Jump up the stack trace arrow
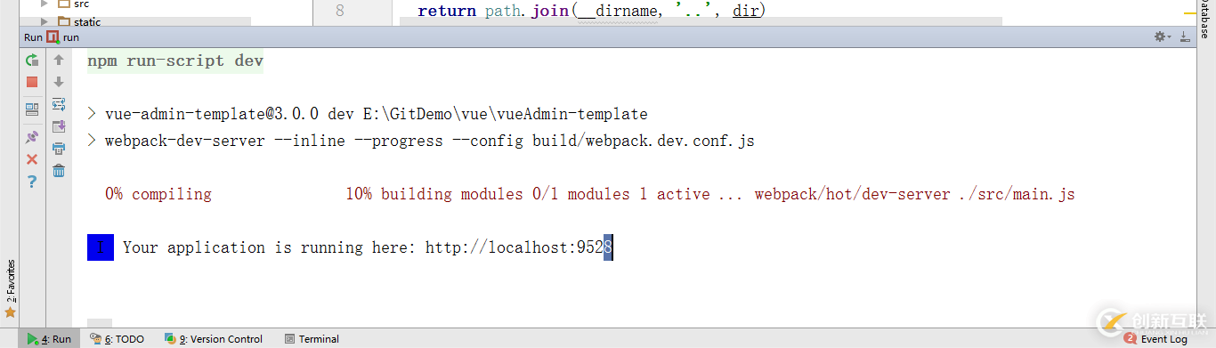The height and width of the screenshot is (348, 1216). (x=59, y=61)
